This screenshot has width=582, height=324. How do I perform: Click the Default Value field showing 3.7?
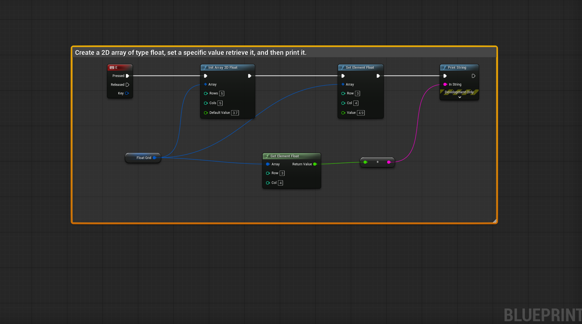[235, 113]
